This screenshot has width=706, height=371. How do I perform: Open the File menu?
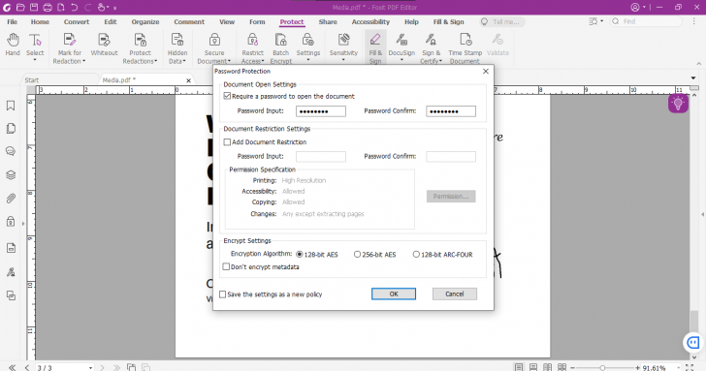[x=13, y=21]
